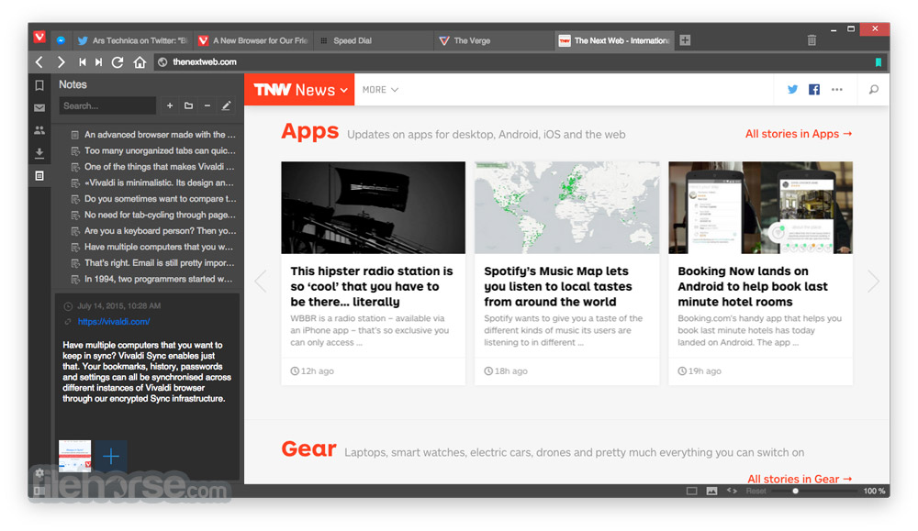The image size is (918, 531).
Task: Reset the page zoom level
Action: tap(756, 491)
